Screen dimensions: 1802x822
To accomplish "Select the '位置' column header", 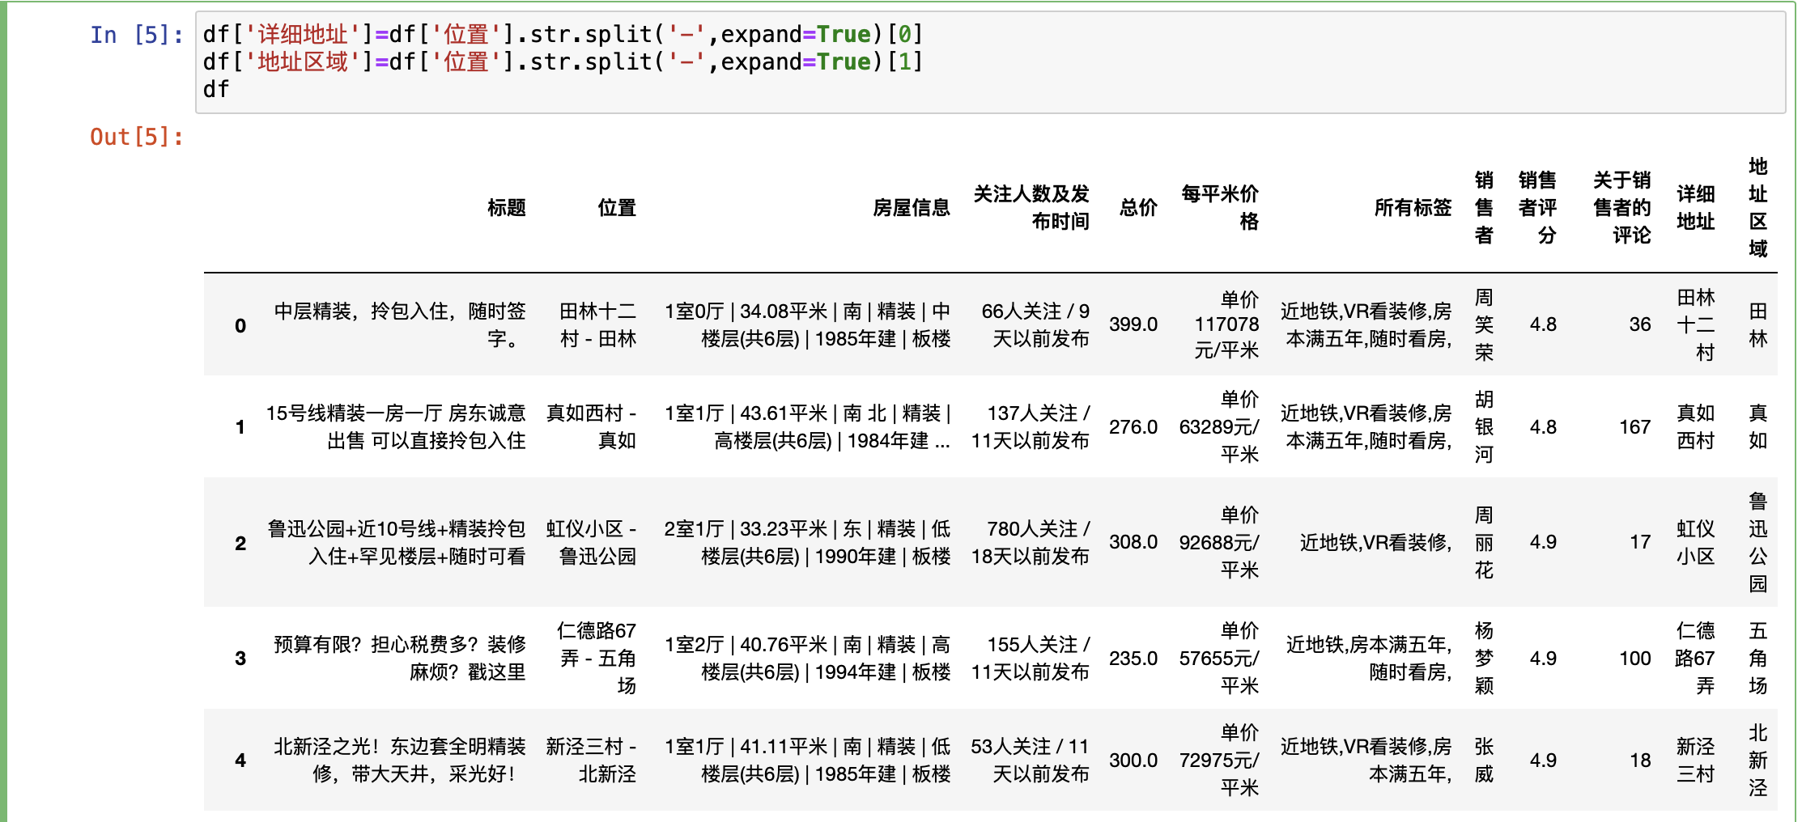I will point(617,208).
